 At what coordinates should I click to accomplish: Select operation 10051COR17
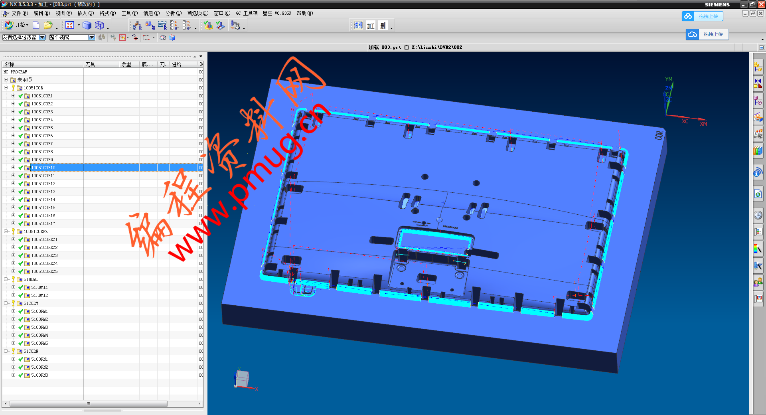point(43,223)
